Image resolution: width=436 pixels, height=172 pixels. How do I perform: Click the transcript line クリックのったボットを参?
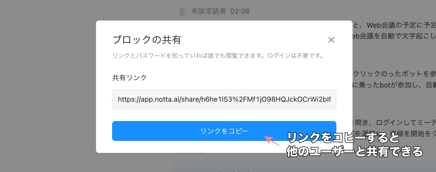point(394,74)
